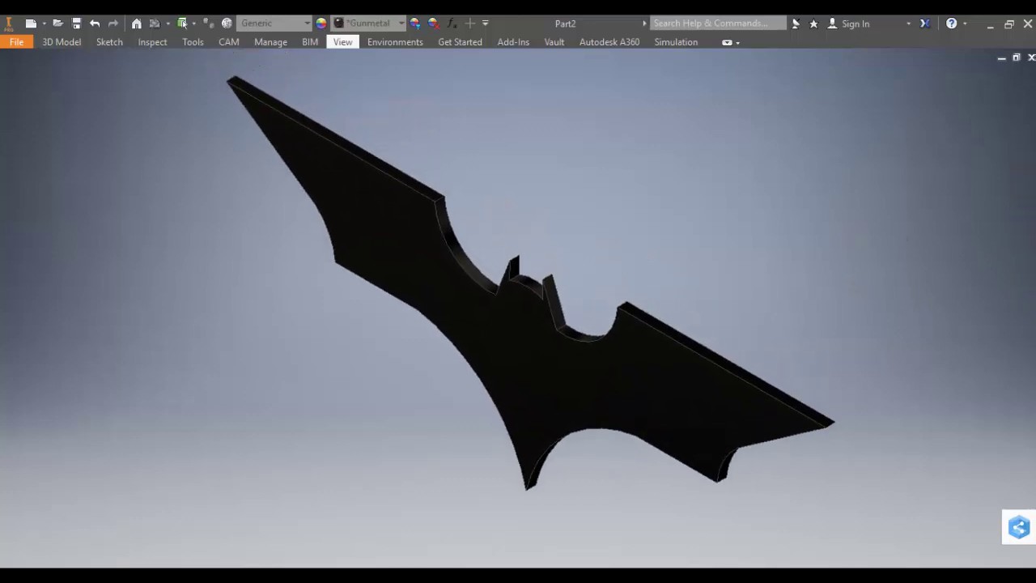Switch to the 3D Model tab

point(62,42)
